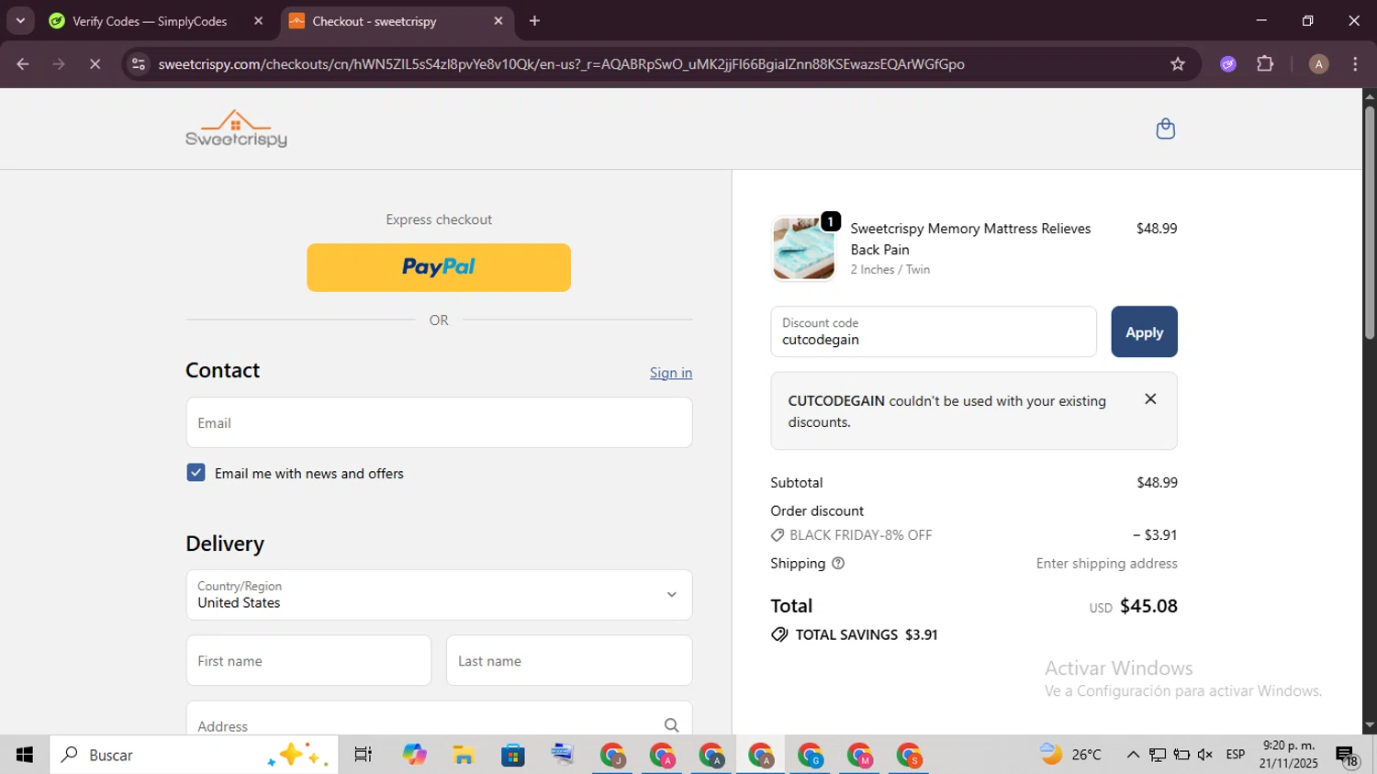Viewport: 1377px width, 774px height.
Task: Open a new browser tab
Action: coord(534,20)
